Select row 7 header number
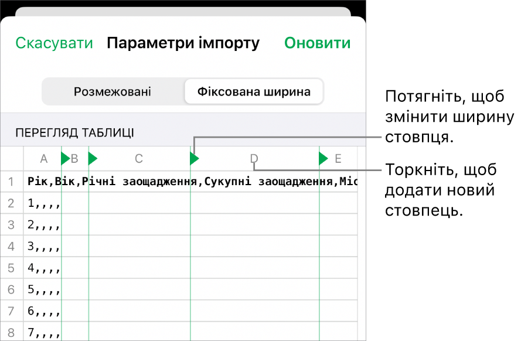The image size is (521, 341). click(11, 311)
